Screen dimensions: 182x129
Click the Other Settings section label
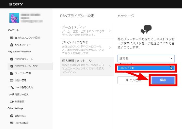coord(15,108)
